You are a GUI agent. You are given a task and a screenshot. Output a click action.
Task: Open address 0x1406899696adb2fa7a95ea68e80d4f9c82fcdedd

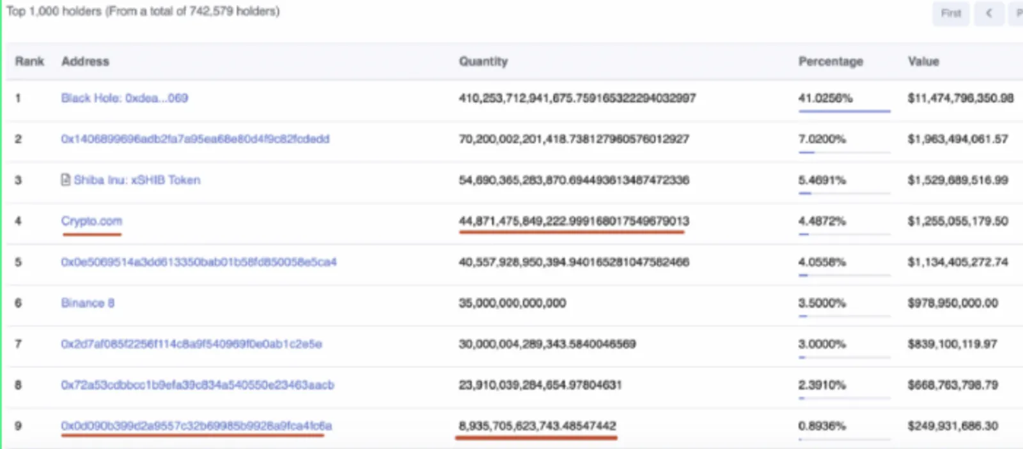195,139
